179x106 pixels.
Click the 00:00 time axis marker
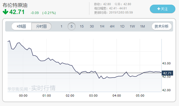pos(23,95)
